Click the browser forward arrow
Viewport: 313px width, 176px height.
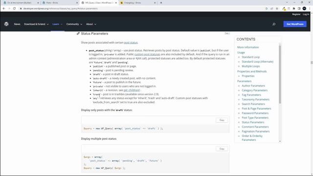pyautogui.click(x=9, y=9)
